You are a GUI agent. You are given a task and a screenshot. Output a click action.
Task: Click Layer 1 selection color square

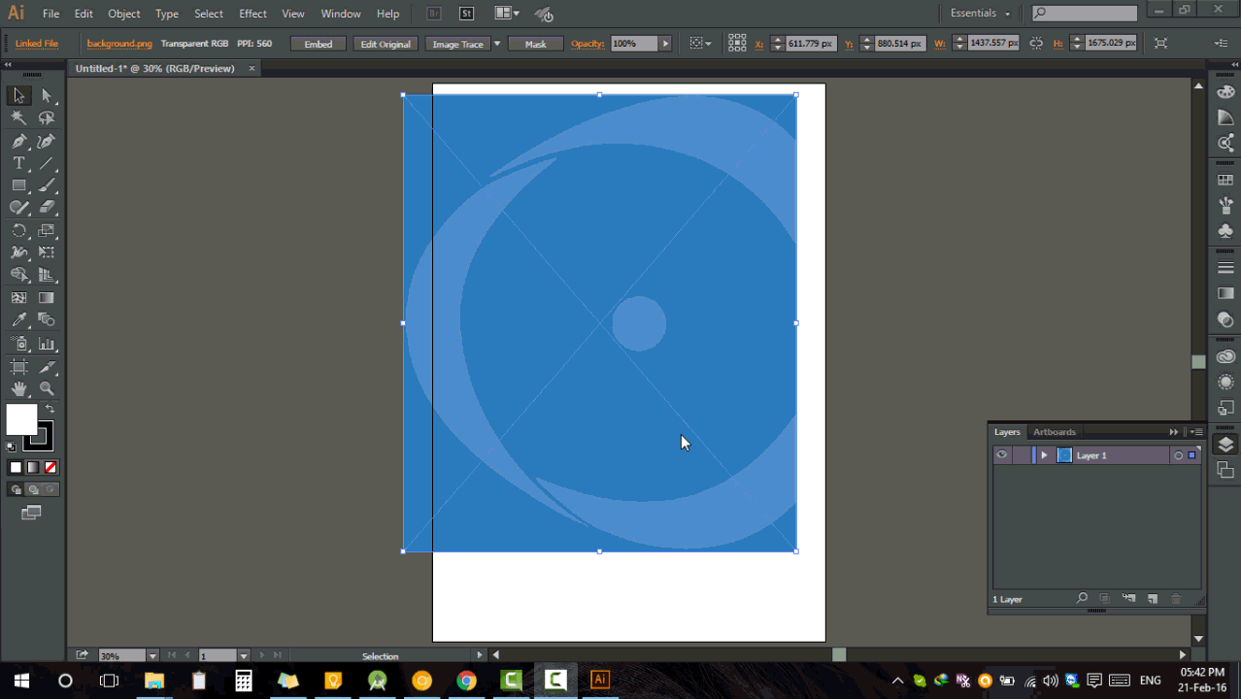point(1192,455)
